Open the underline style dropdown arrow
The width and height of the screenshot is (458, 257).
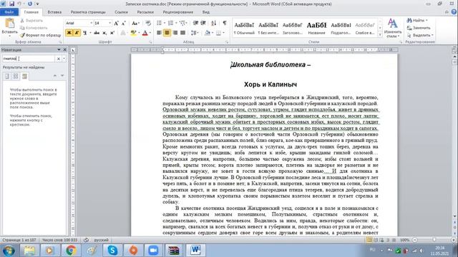(90, 33)
